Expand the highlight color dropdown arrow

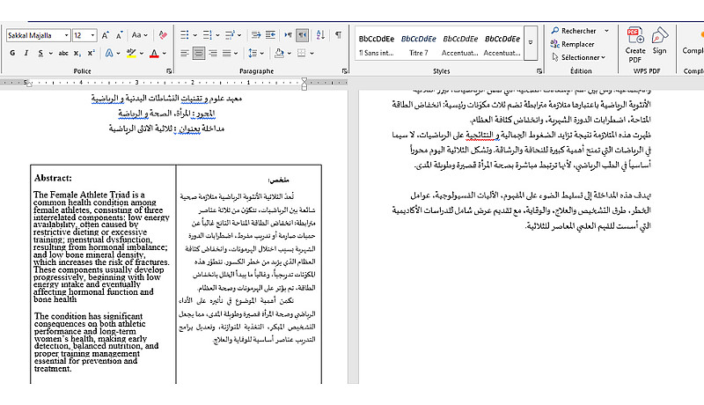[x=142, y=53]
